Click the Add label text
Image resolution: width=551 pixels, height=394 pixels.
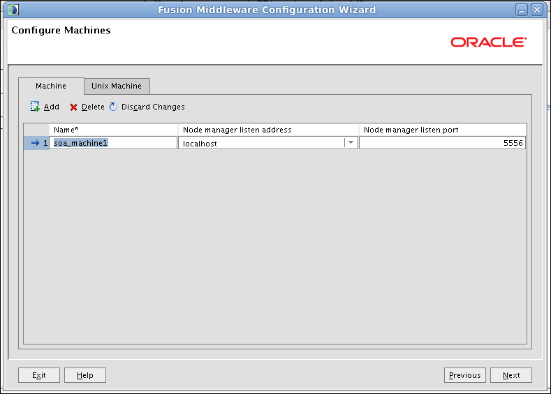coord(51,107)
